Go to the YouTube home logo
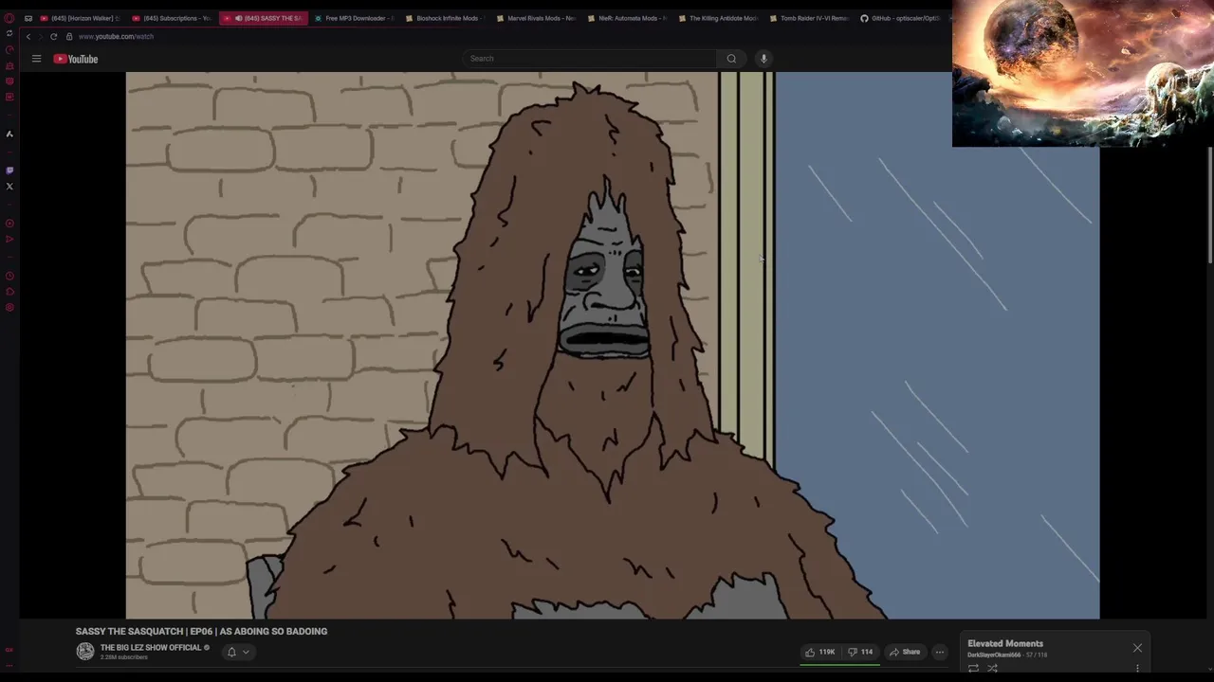This screenshot has height=682, width=1214. 76,59
